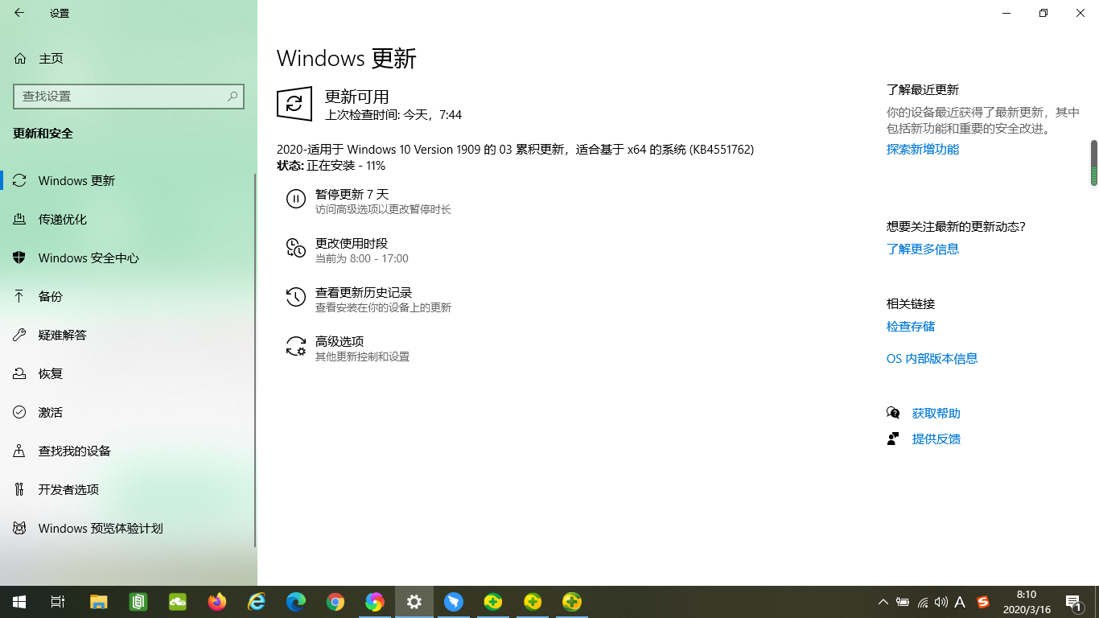Click the 暂停更新 7 天 option

368,201
